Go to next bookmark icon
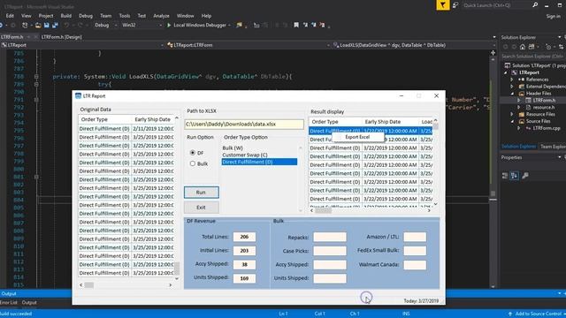Viewport: 566px width, 318px height. coord(314,26)
